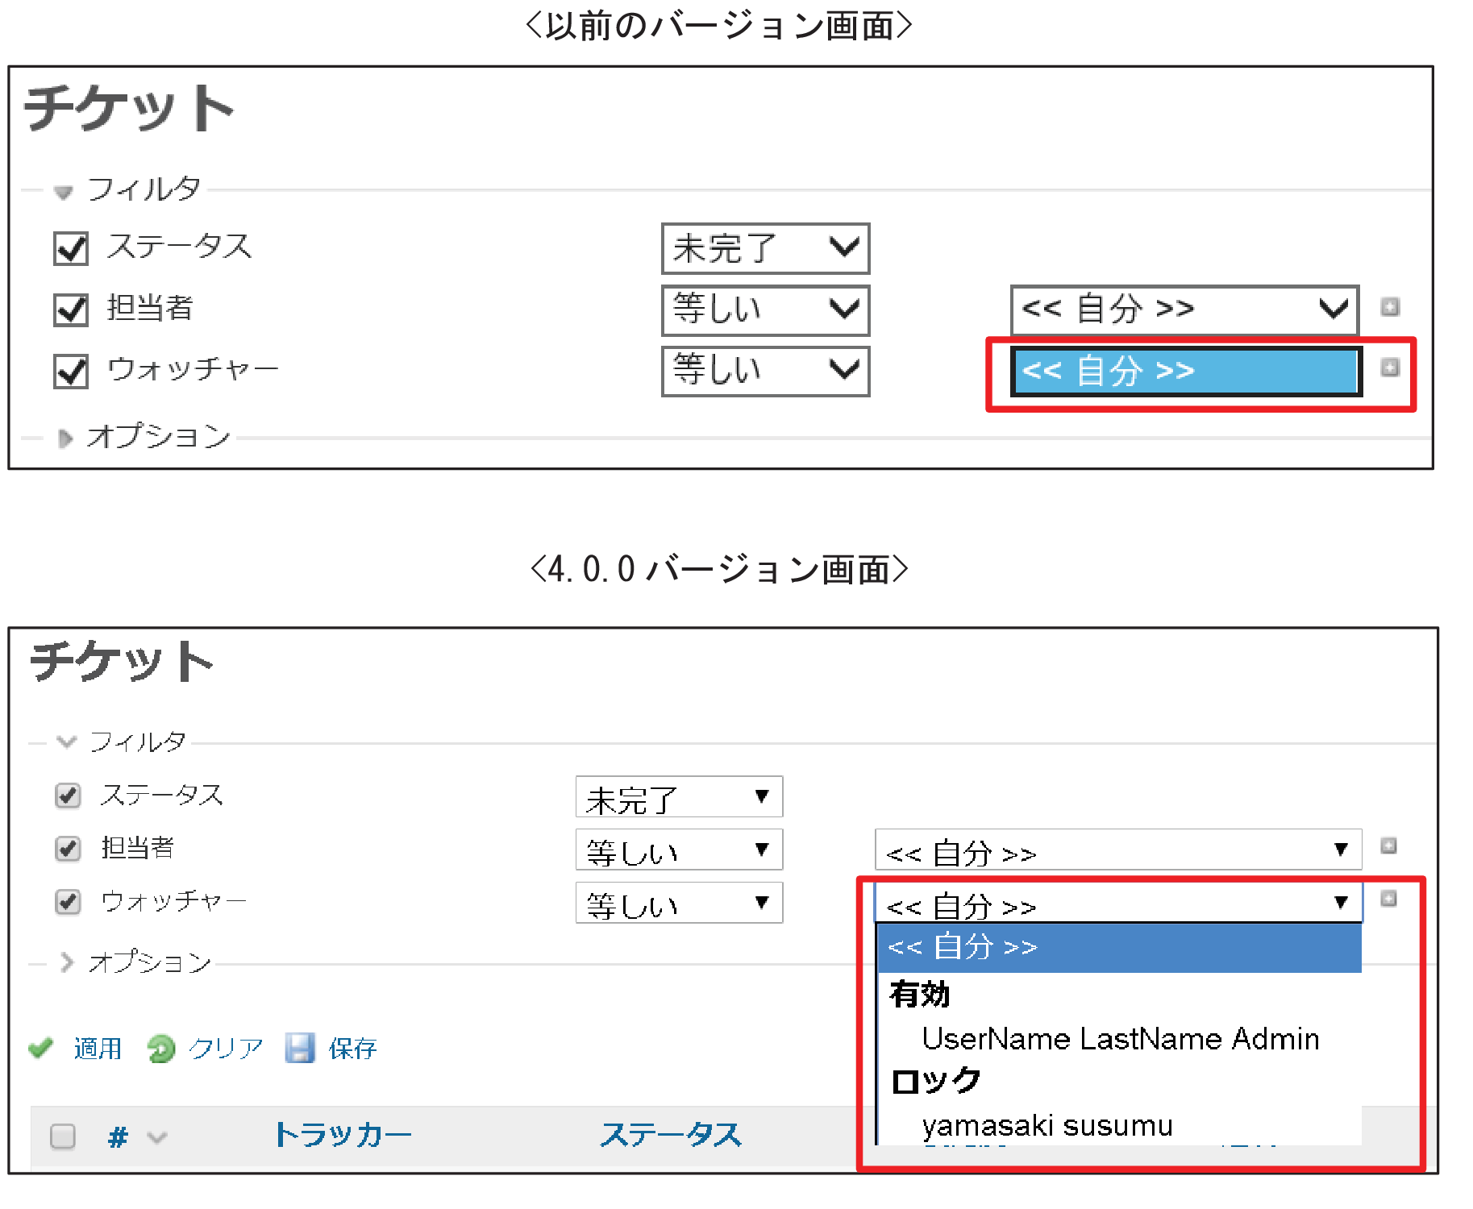1473x1209 pixels.
Task: Click add-filter plus icon next to 担当者 row
Action: tap(1389, 847)
